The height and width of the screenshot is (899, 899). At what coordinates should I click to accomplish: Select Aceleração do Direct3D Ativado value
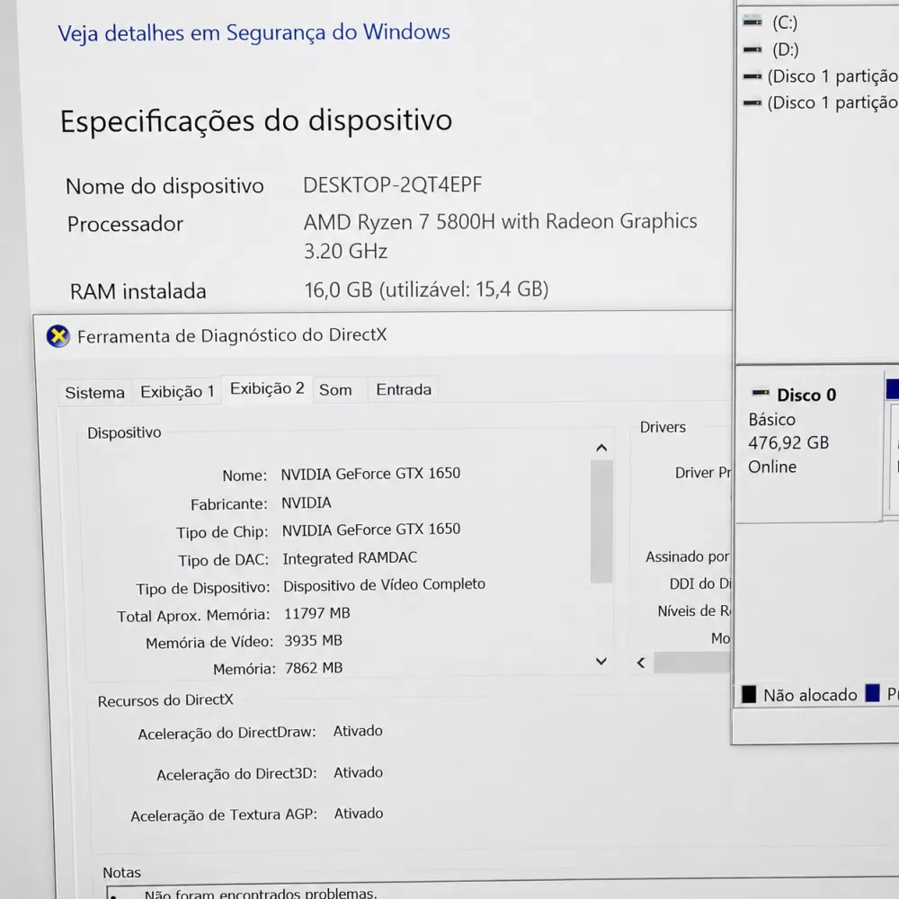(359, 773)
